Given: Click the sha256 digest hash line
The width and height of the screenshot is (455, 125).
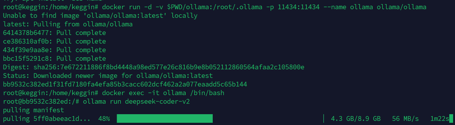Looking at the screenshot, I should pyautogui.click(x=154, y=67).
